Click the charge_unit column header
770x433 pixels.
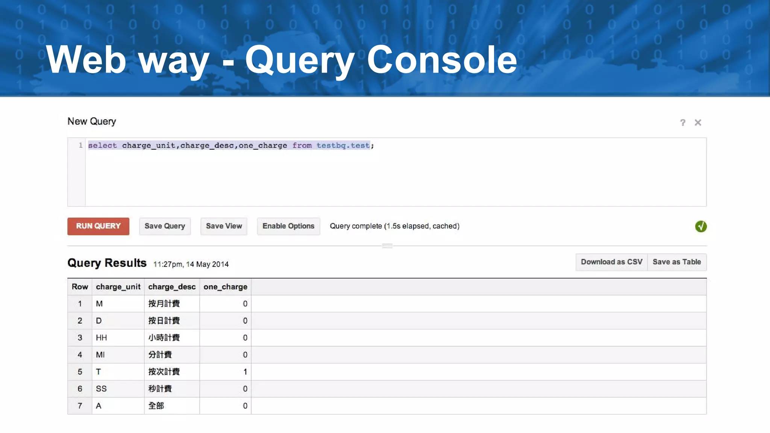[118, 287]
